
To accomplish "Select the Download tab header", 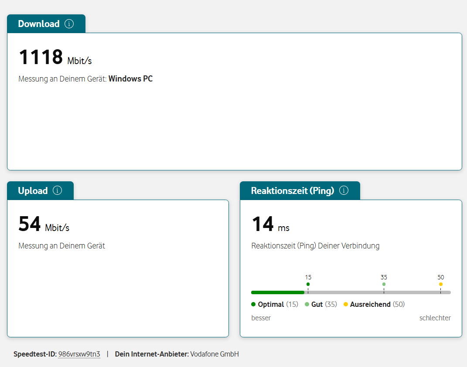I will [46, 24].
